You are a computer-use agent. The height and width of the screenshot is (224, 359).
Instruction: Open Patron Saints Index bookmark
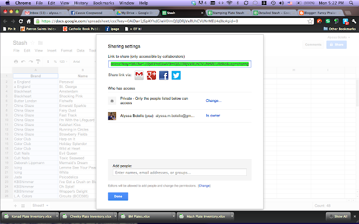click(39, 29)
